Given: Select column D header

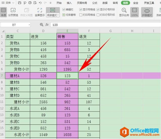Looking at the screenshot, I should click(x=43, y=31).
